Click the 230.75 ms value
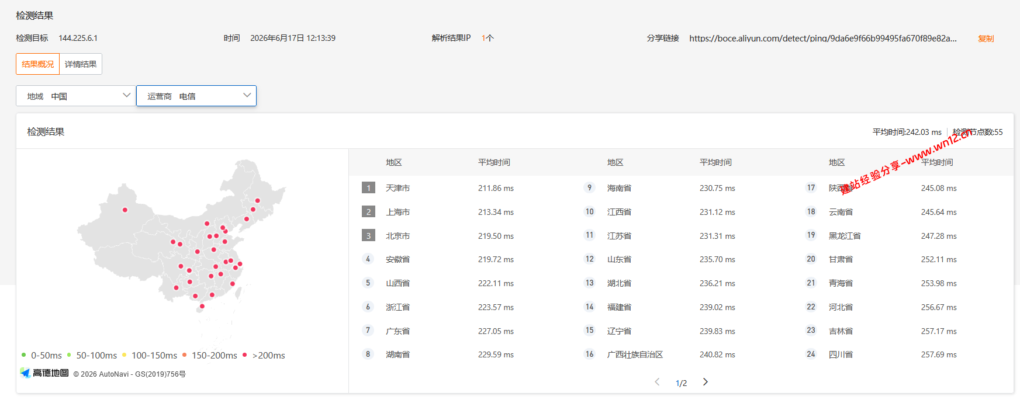The image size is (1020, 400). tap(717, 188)
